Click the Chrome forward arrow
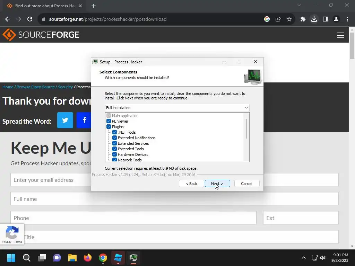355x266 pixels. tap(19, 19)
